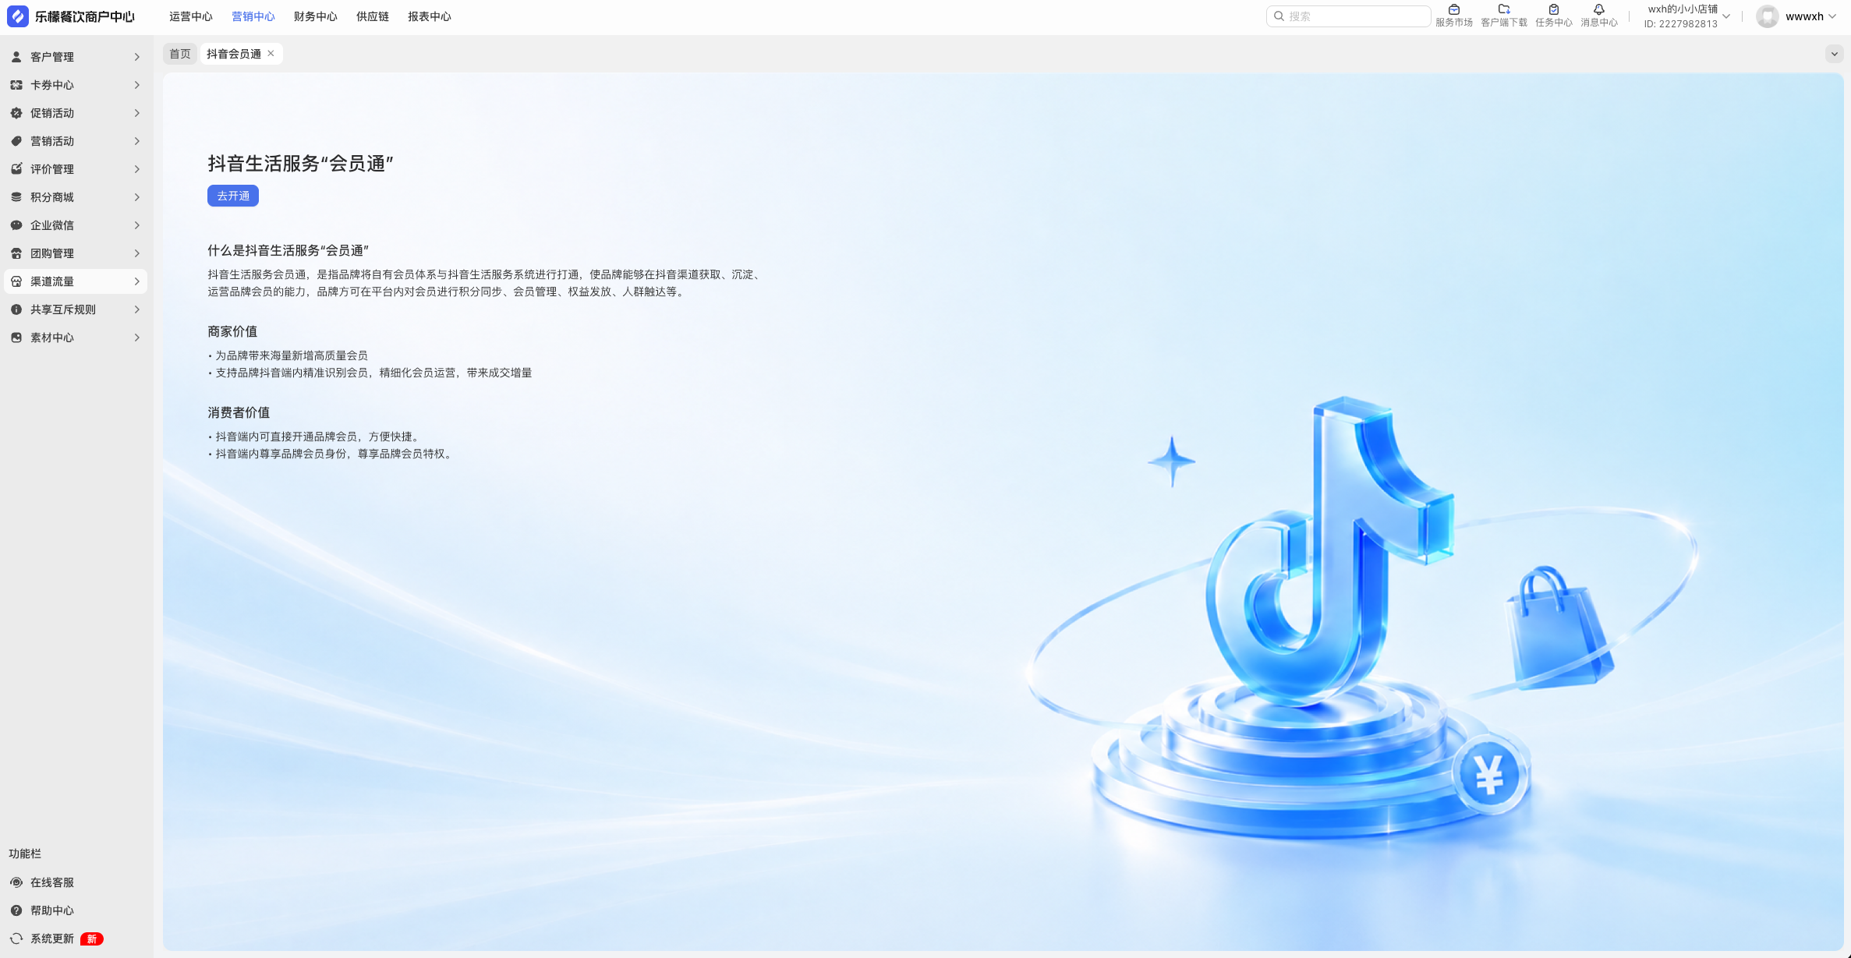Image resolution: width=1851 pixels, height=958 pixels.
Task: Open the wwwxh account dropdown arrow
Action: tap(1832, 16)
